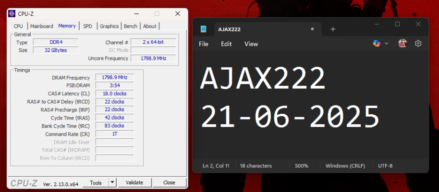Screen dimensions: 439x192
Task: Close the CPU-Z window with title bar X
Action: 178,13
